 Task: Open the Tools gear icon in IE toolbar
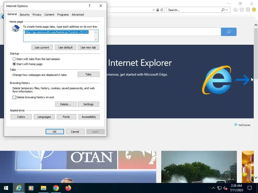coord(248,10)
